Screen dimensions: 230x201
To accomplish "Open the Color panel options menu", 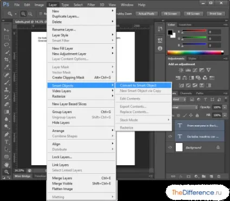I will coord(225,25).
